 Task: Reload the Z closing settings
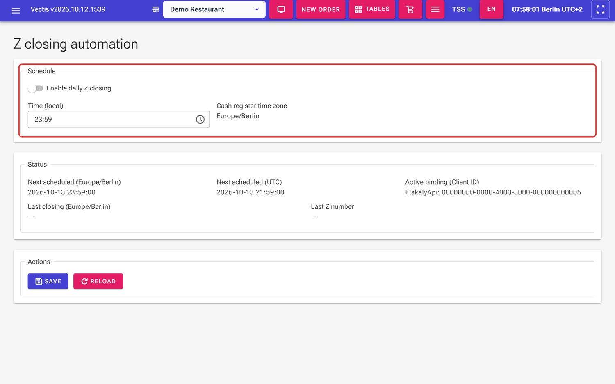click(x=98, y=281)
